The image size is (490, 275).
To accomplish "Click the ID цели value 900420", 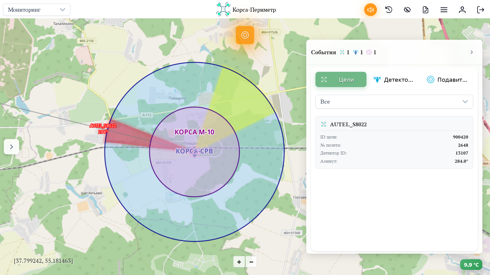I will coord(460,137).
